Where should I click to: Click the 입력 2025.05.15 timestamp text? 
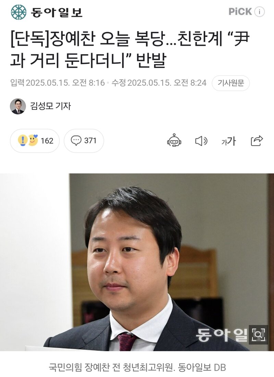[x=57, y=83]
